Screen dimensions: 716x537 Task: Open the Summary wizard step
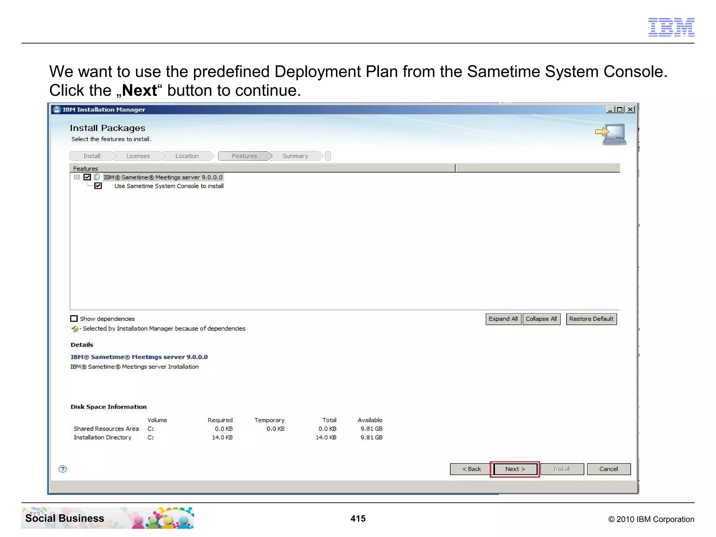295,156
